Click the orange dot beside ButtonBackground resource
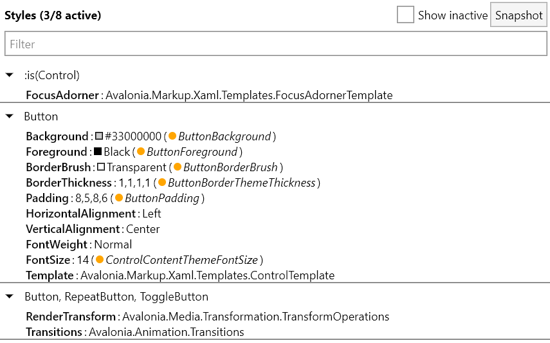The width and height of the screenshot is (550, 343). 172,136
